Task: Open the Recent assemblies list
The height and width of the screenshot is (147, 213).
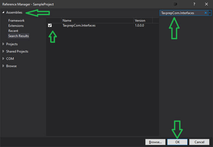Action: pos(13,31)
